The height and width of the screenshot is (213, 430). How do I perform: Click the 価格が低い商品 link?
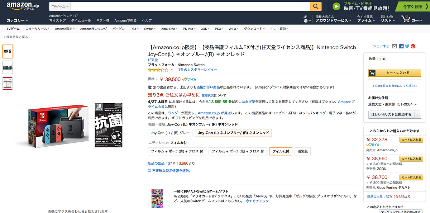pos(209,87)
